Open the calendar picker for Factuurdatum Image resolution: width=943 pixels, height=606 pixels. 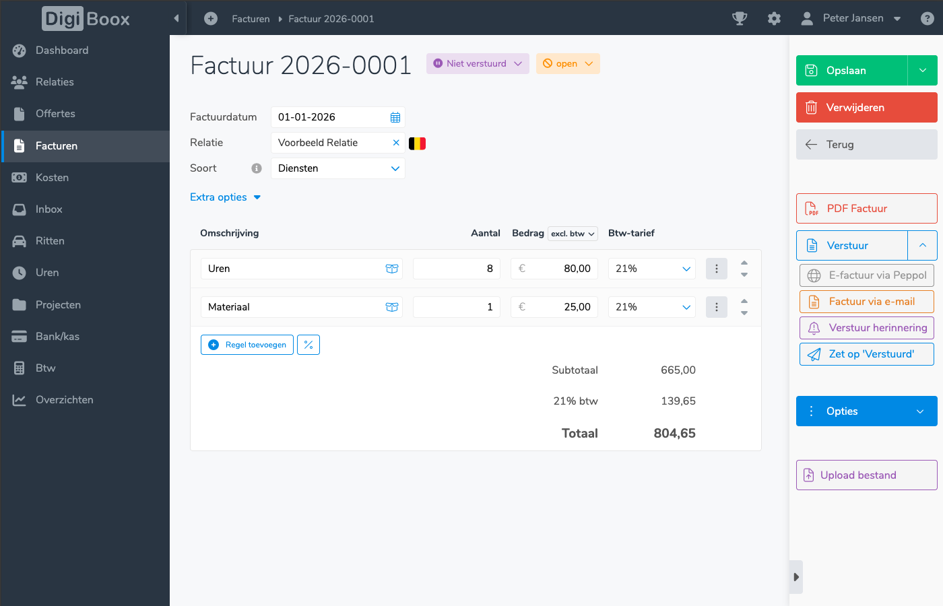coord(395,117)
